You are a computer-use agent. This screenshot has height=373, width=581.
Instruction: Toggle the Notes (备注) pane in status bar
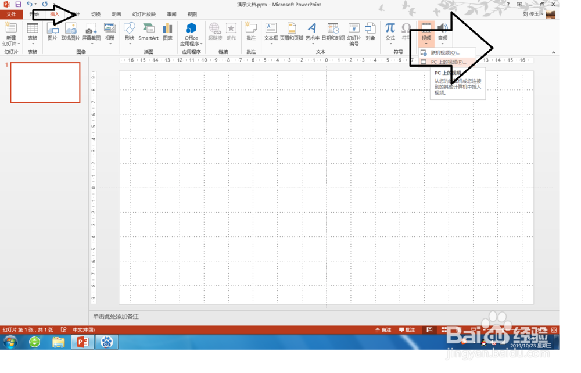[x=383, y=329]
